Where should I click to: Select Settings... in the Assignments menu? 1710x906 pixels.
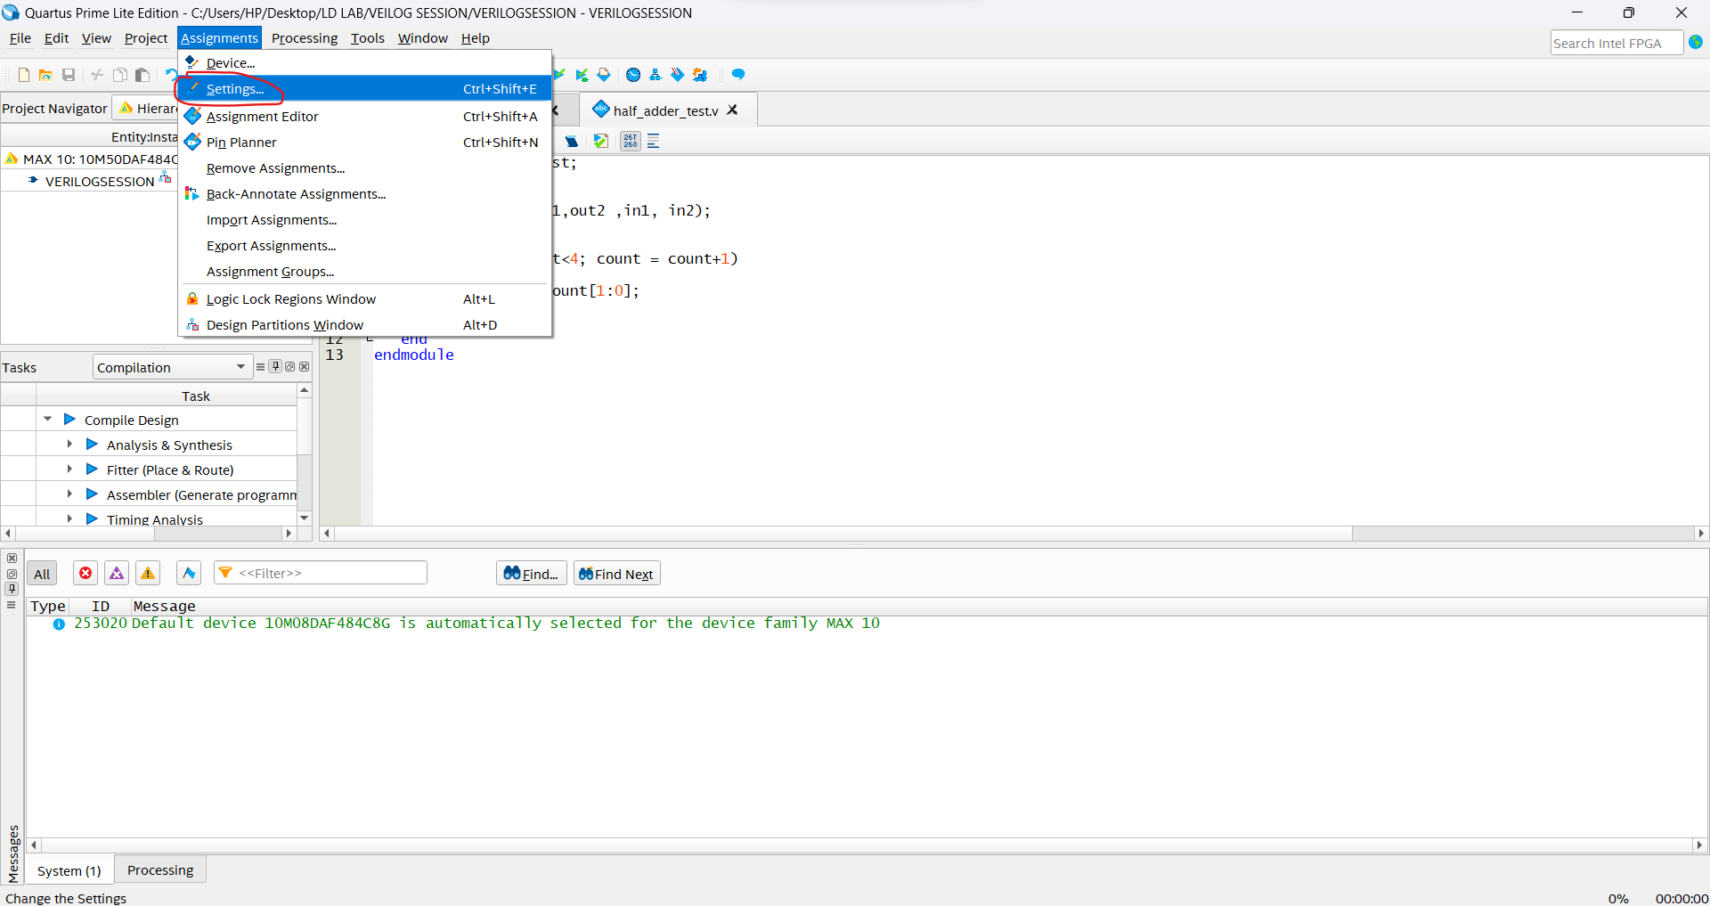365,88
